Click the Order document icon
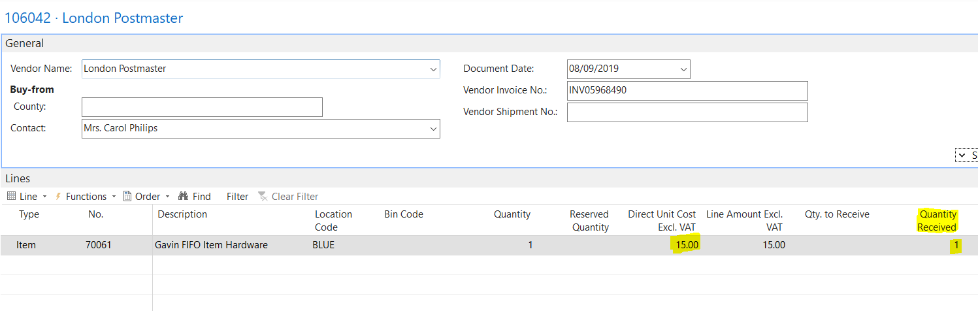 click(127, 196)
